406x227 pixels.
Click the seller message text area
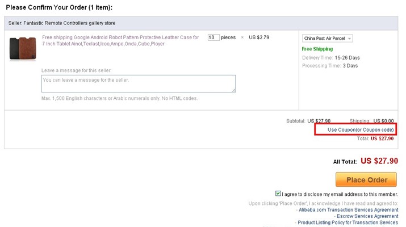point(139,83)
